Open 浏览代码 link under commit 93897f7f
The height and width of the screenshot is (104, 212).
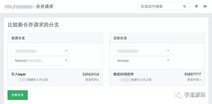coord(194,80)
